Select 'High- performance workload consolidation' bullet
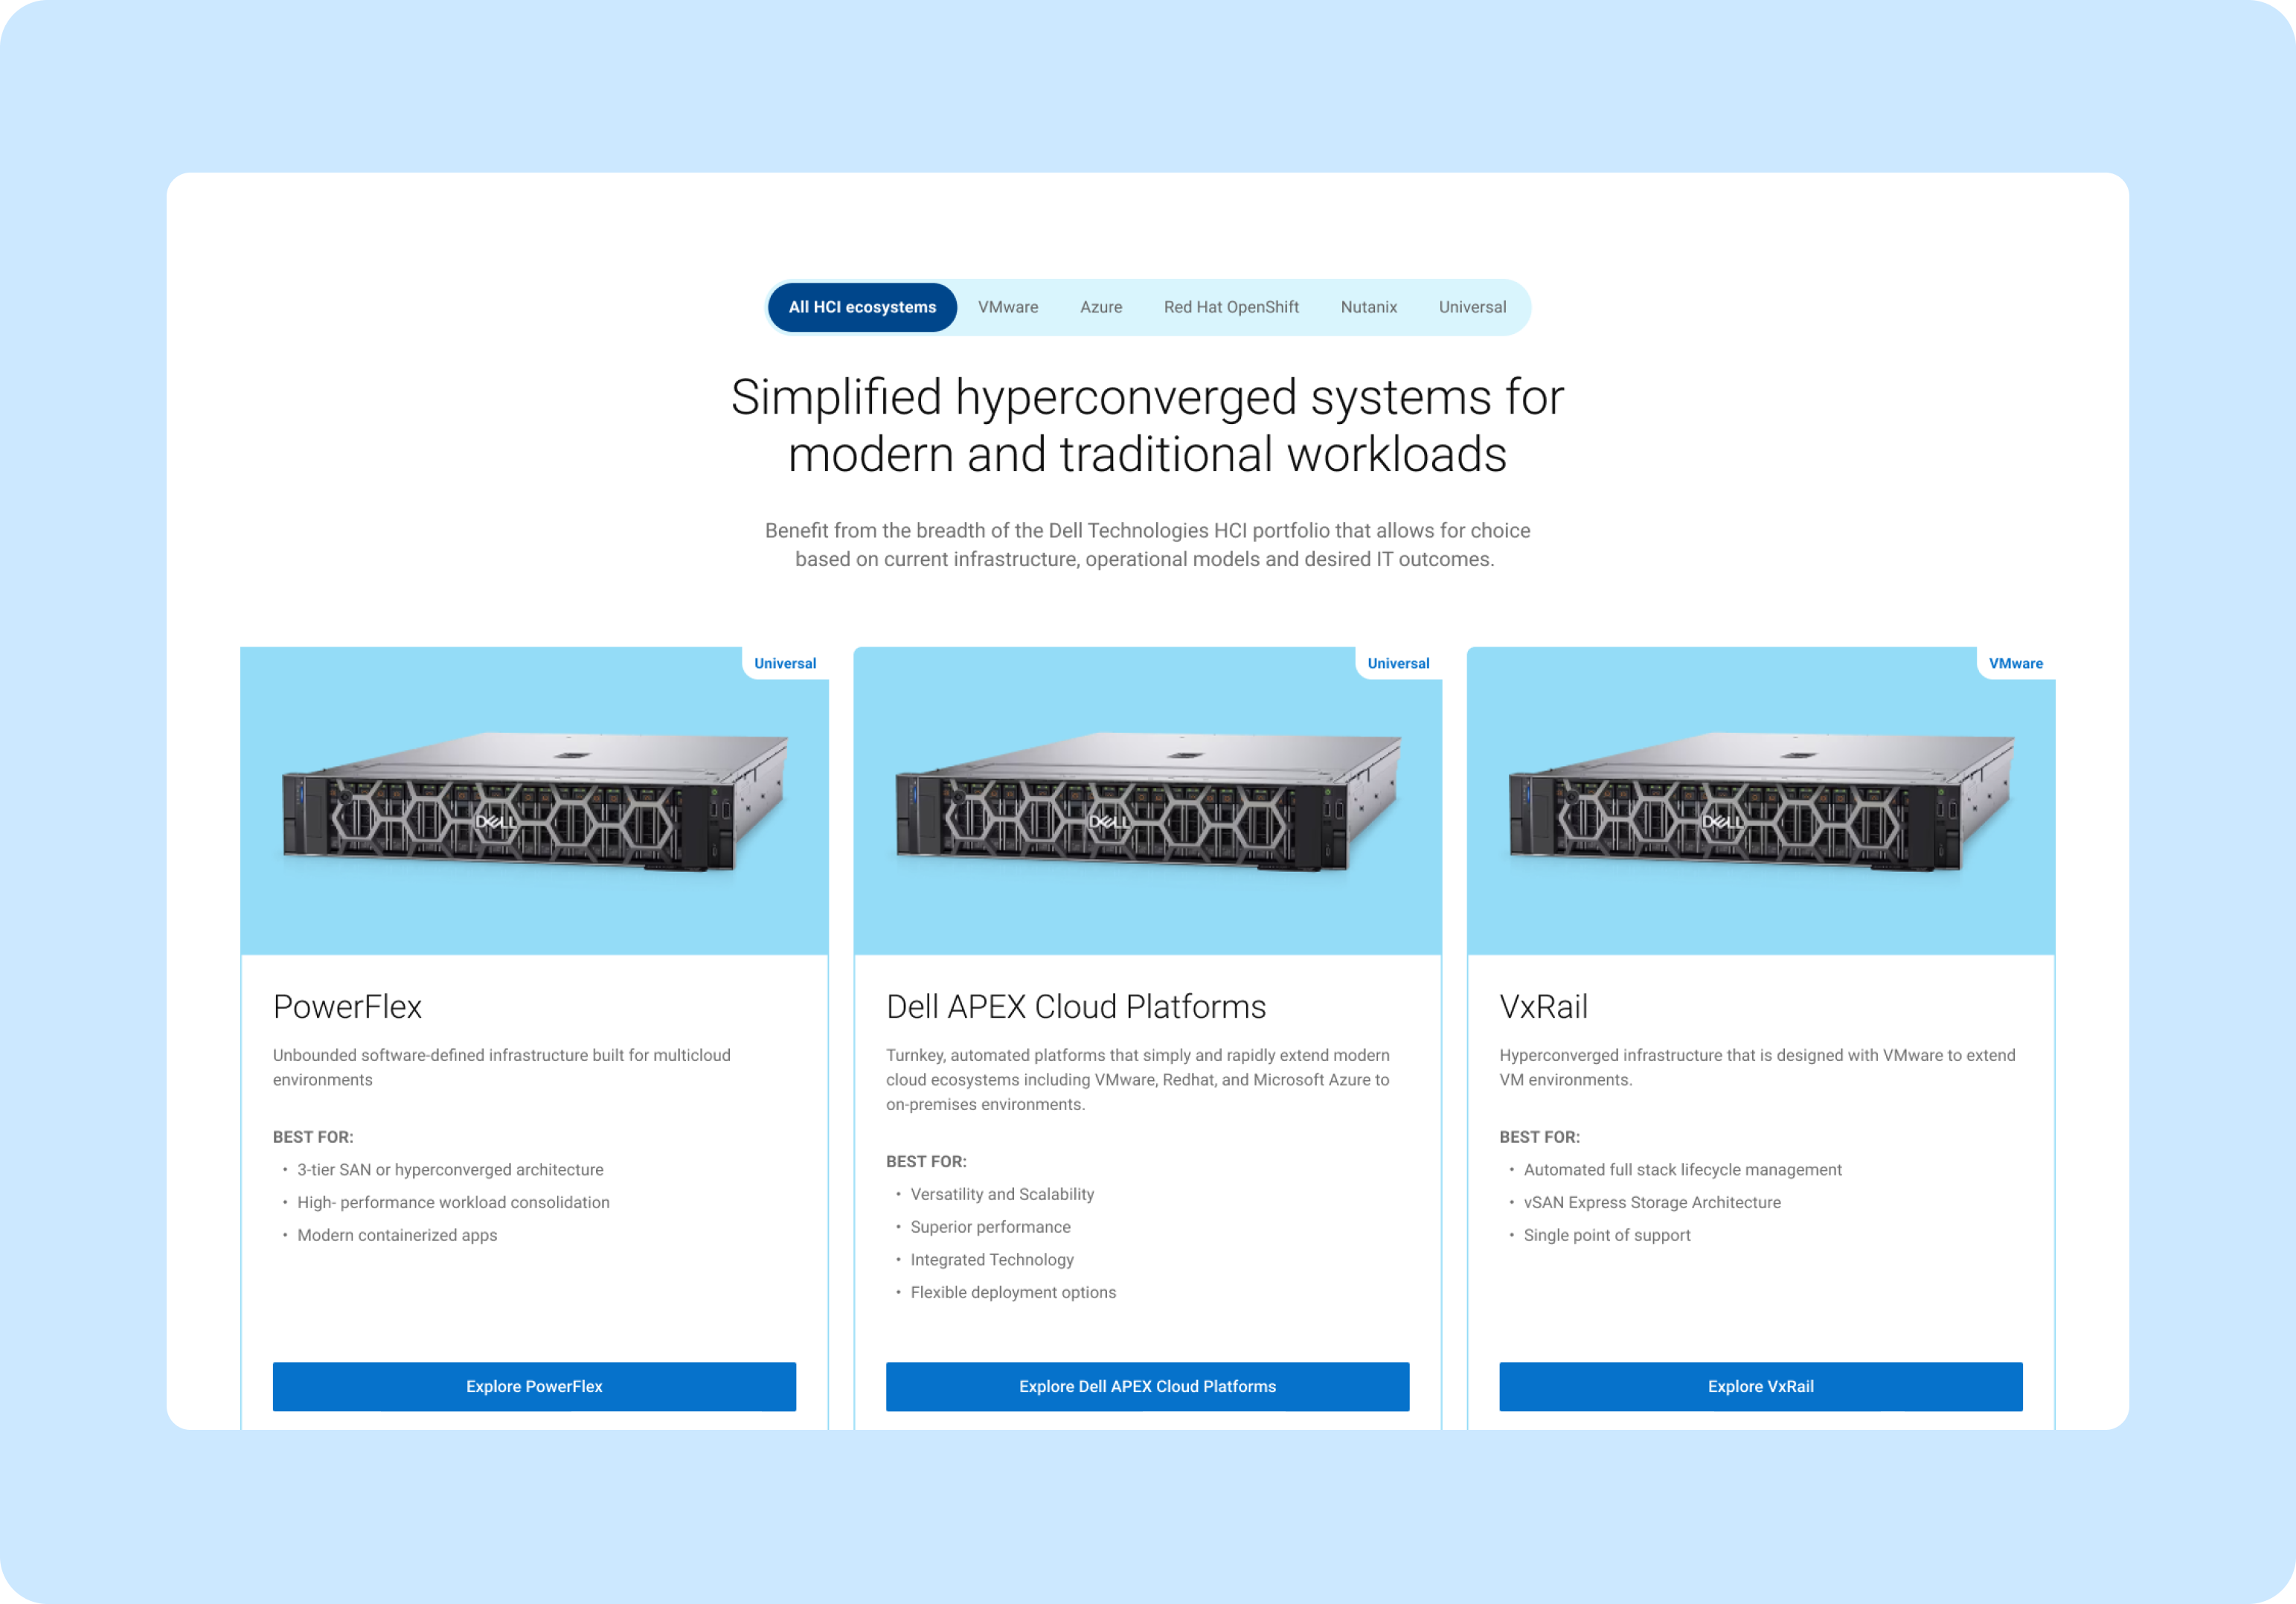 click(453, 1202)
